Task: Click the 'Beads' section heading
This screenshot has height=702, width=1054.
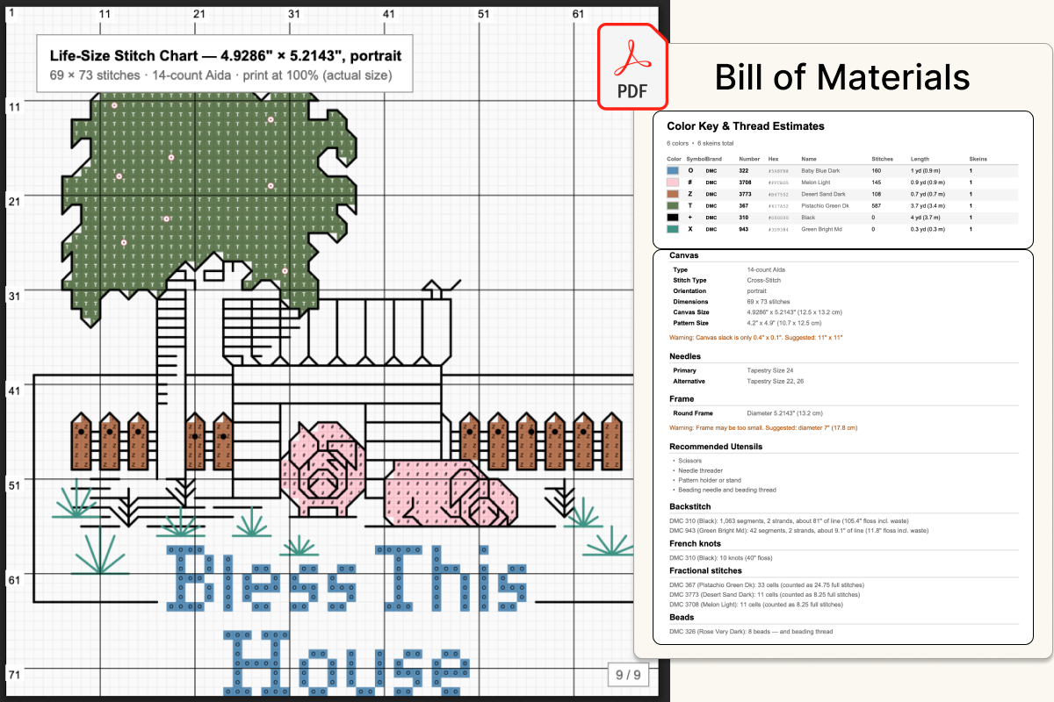Action: (x=682, y=618)
